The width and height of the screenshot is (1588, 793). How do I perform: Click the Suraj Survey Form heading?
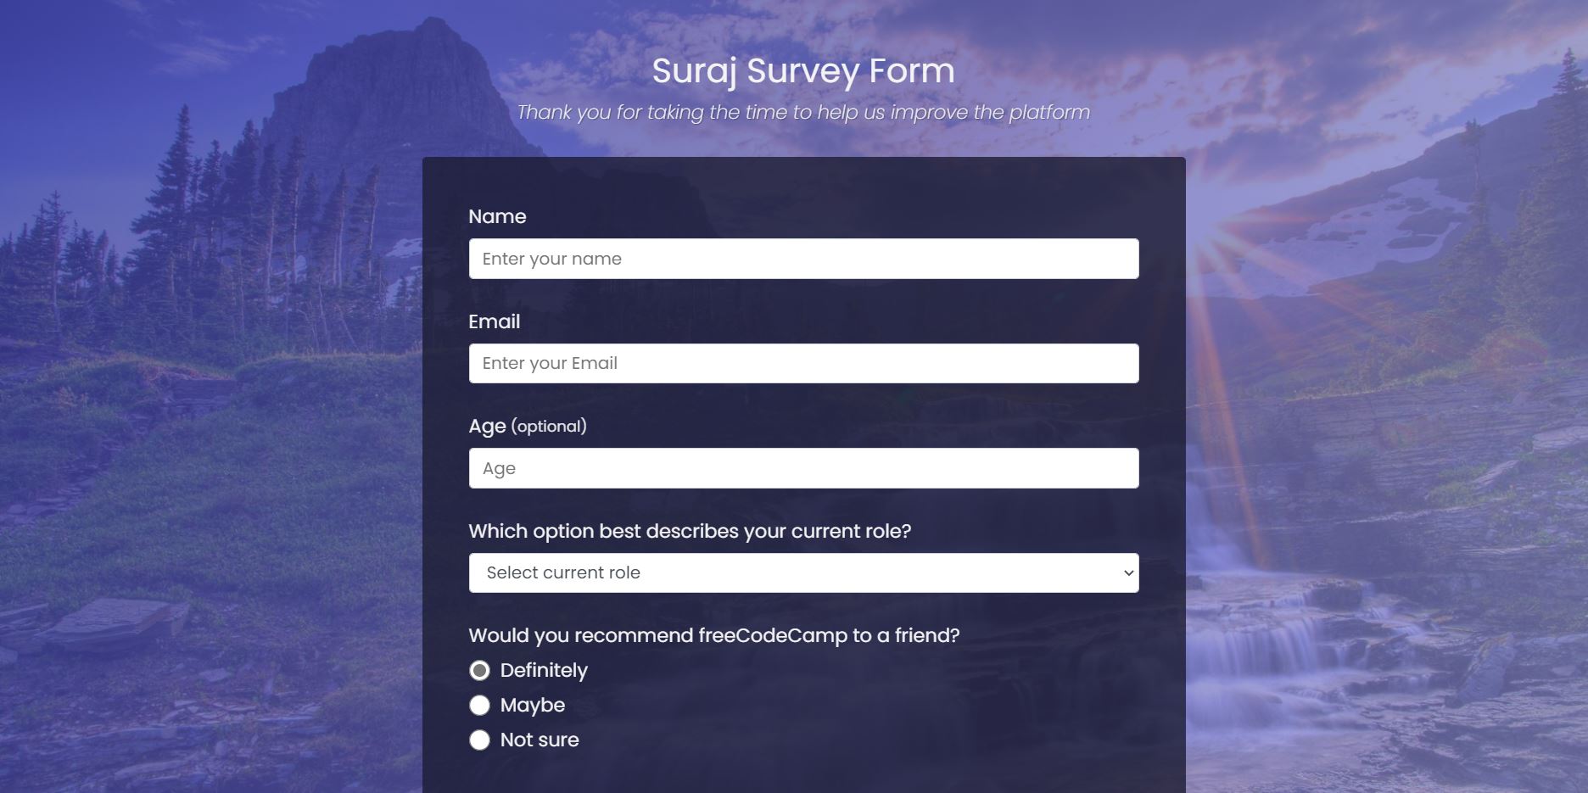803,70
